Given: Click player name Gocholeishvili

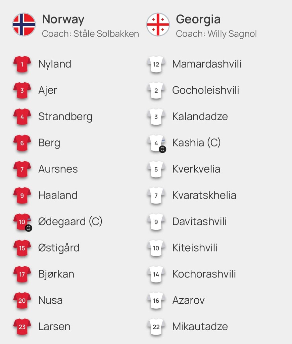Looking at the screenshot, I should pyautogui.click(x=205, y=90).
